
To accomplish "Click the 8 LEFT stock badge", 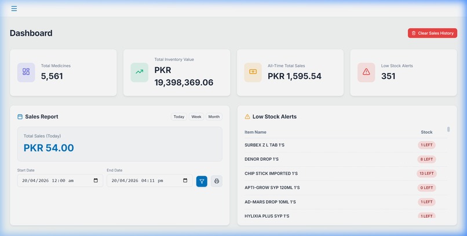I will coord(426,159).
